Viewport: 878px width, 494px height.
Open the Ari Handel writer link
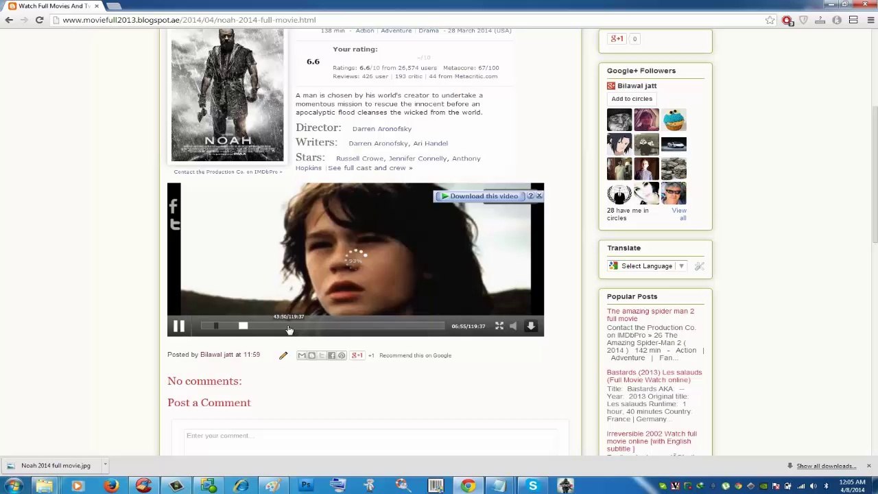pyautogui.click(x=431, y=143)
